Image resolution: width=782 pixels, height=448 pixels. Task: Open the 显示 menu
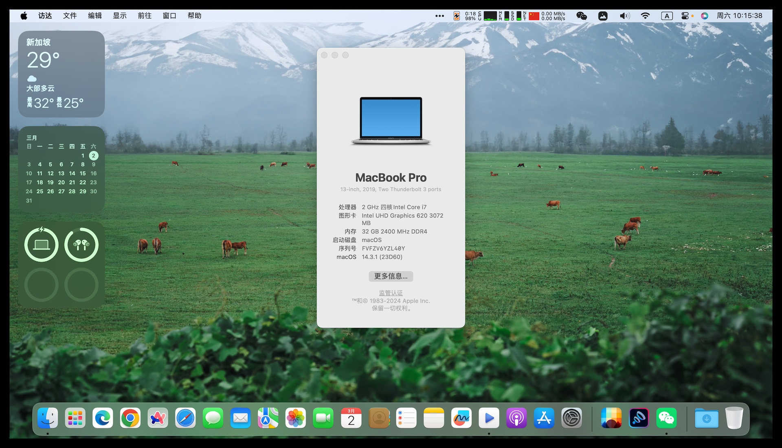coord(120,16)
